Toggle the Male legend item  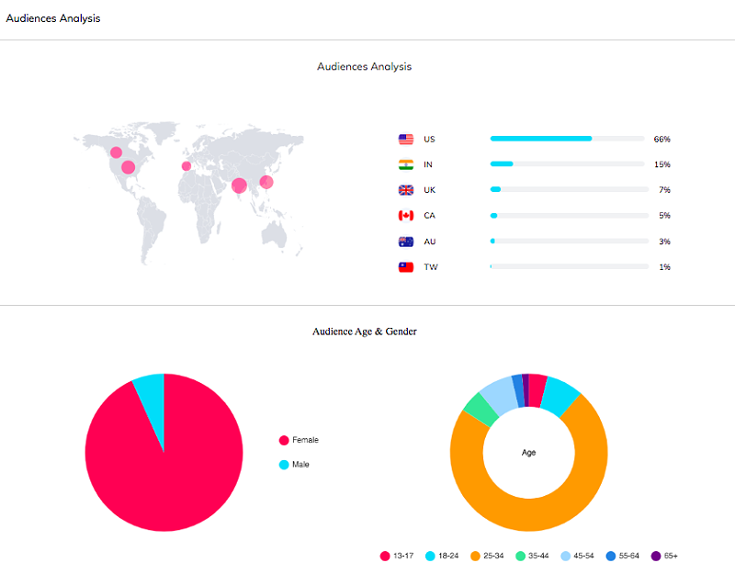click(294, 465)
